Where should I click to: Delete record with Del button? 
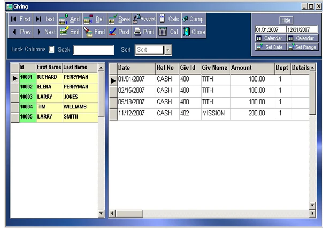(95, 19)
